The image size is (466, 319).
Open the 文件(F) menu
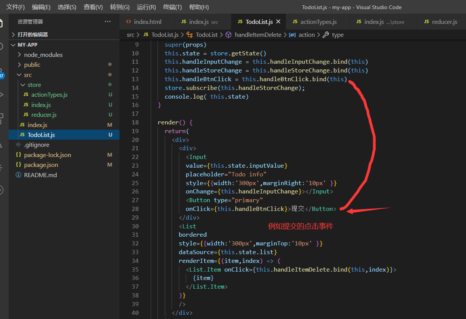click(x=16, y=7)
